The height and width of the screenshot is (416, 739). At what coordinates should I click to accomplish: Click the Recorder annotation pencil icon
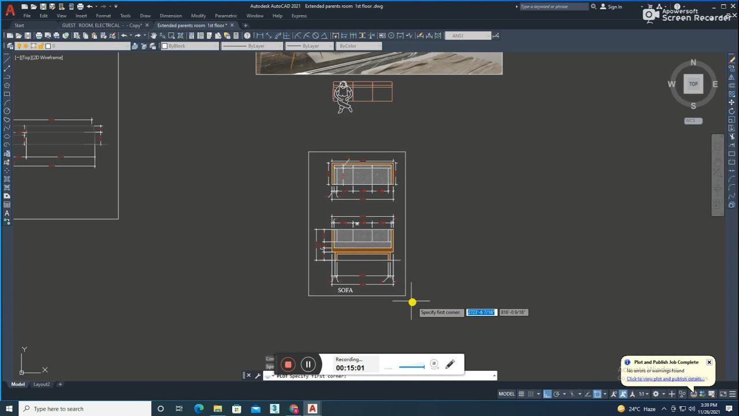(x=450, y=364)
